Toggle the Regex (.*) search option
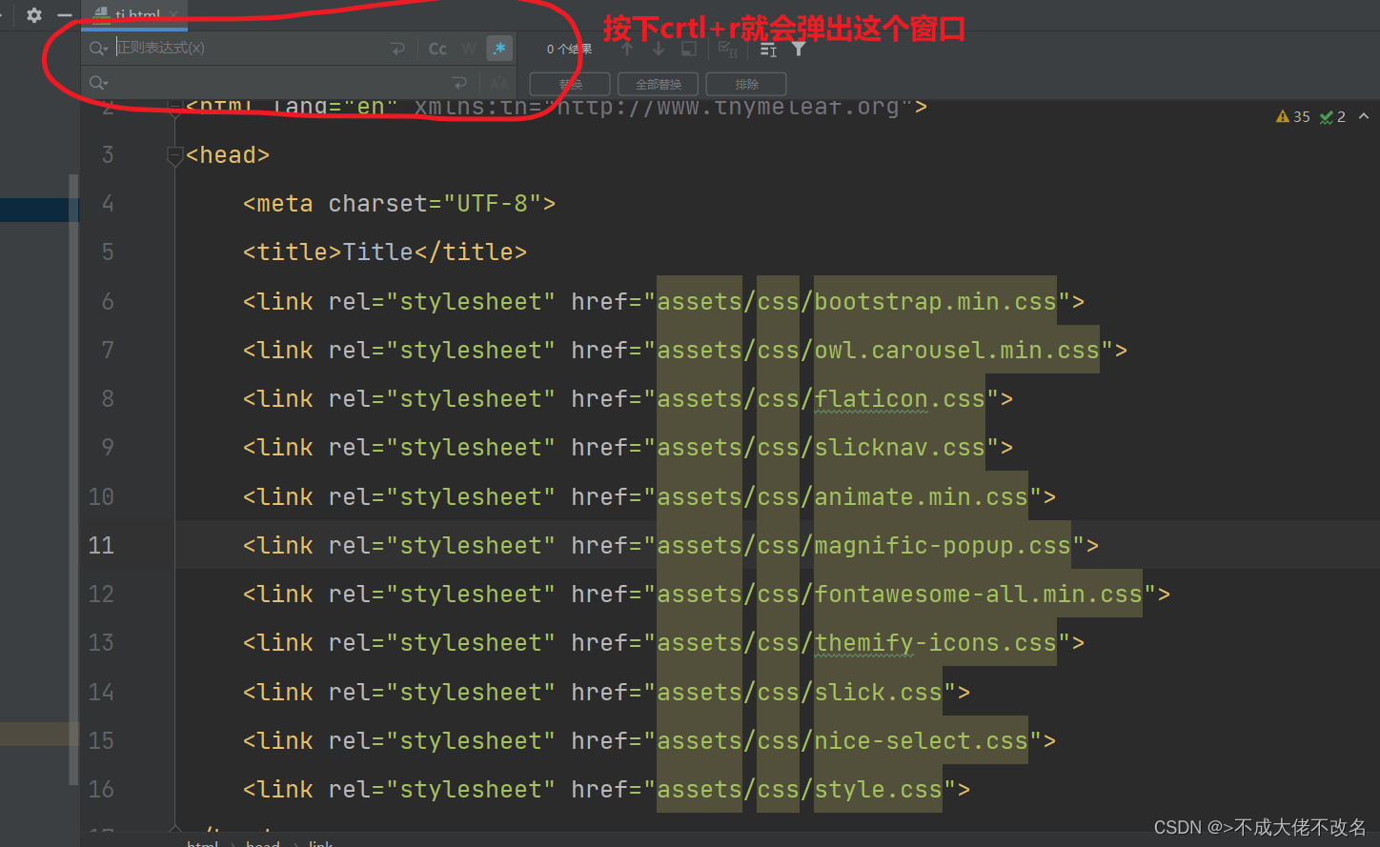 click(499, 49)
